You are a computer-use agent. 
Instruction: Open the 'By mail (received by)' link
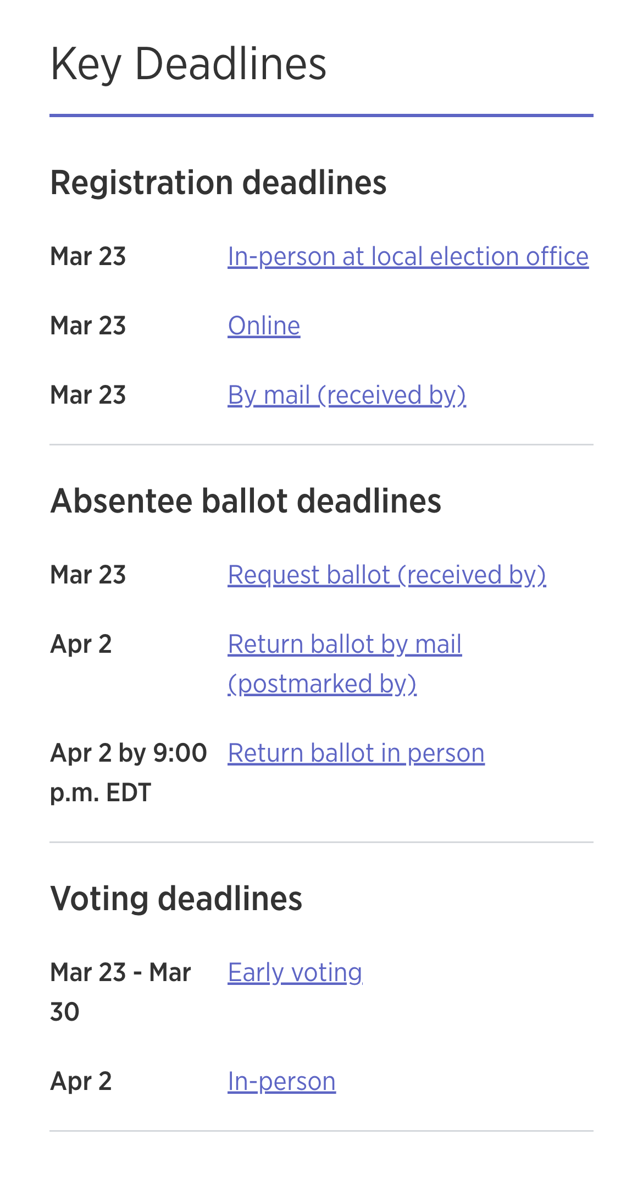click(346, 395)
